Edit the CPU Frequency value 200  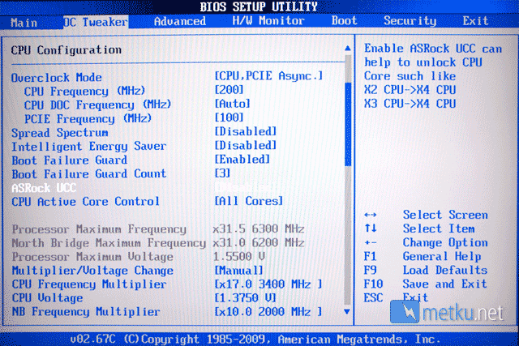(229, 90)
